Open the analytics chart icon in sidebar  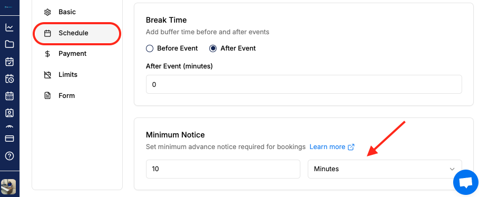point(9,27)
